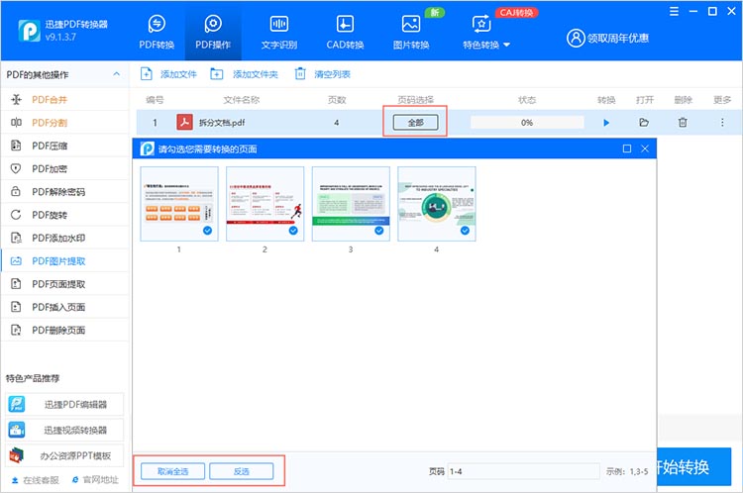Viewport: 743px width, 493px height.
Task: Select PDF旋转 in sidebar
Action: tap(64, 215)
